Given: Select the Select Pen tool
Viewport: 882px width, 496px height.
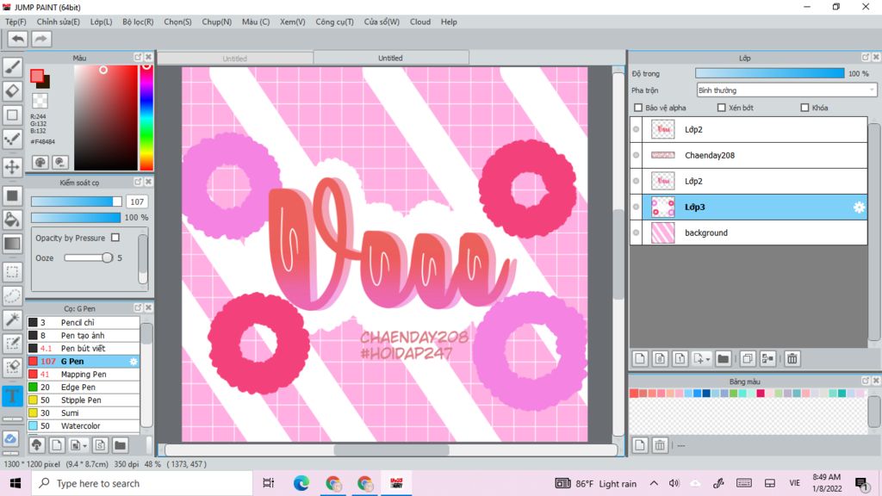Looking at the screenshot, I should coord(12,343).
